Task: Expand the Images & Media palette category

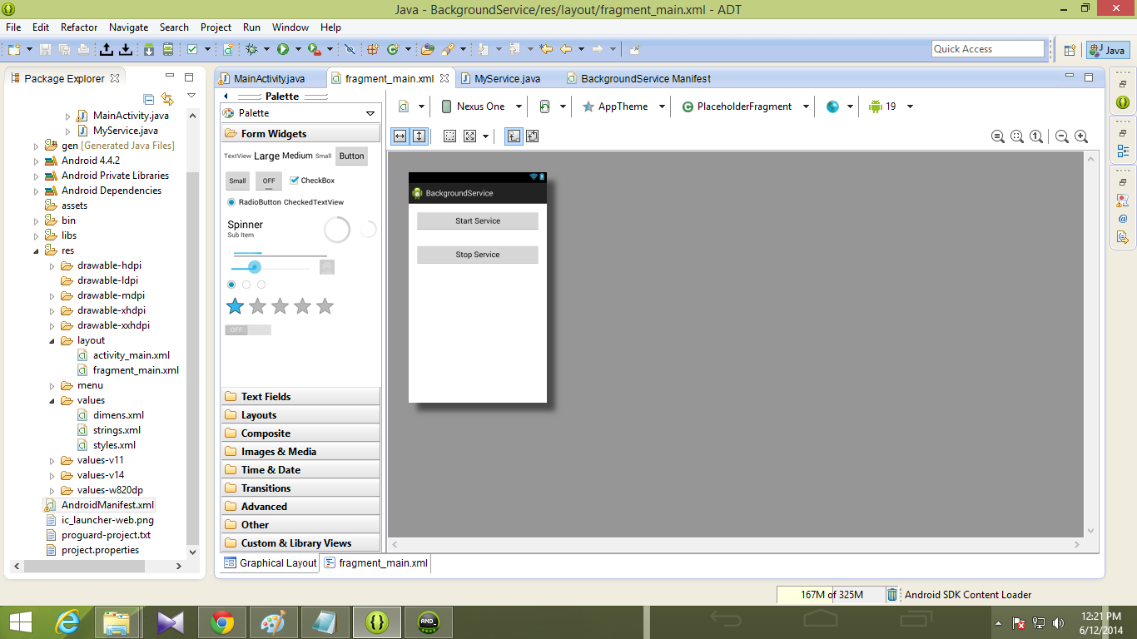Action: point(300,452)
